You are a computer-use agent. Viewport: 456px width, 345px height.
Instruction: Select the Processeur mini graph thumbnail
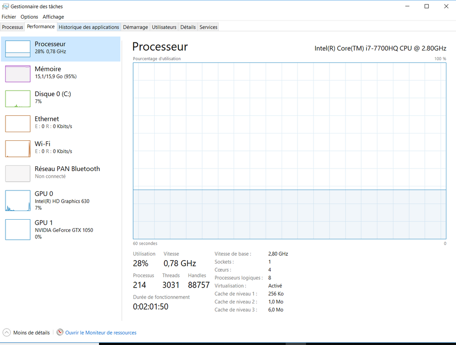18,49
